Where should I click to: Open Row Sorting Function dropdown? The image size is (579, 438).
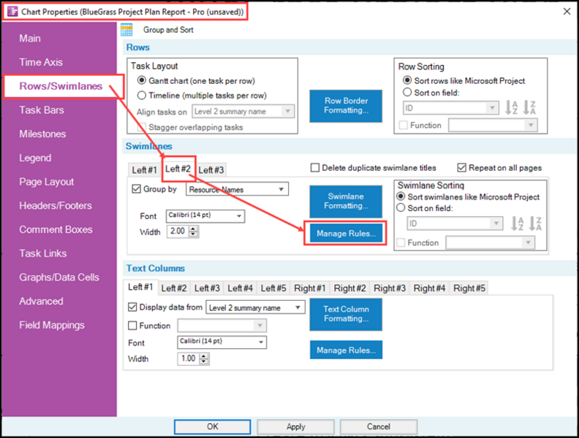(x=493, y=126)
